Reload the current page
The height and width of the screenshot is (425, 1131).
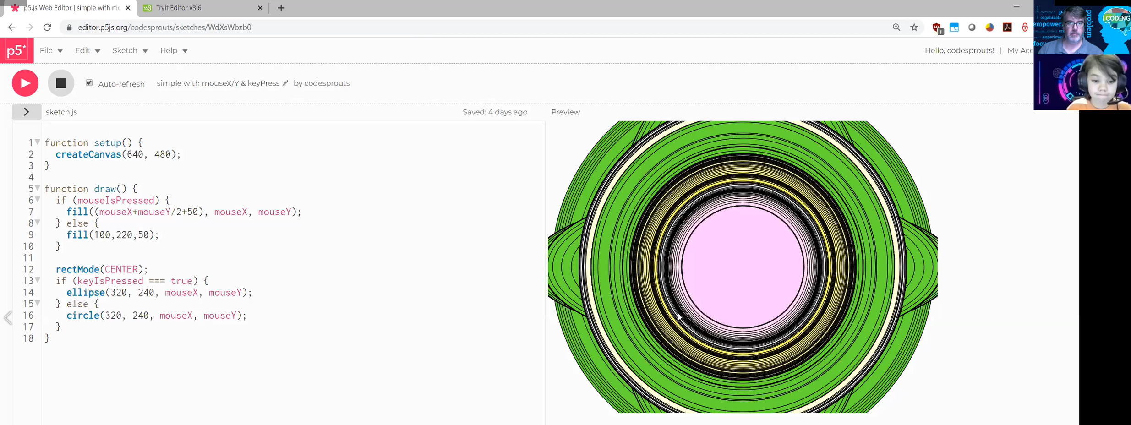pyautogui.click(x=47, y=27)
